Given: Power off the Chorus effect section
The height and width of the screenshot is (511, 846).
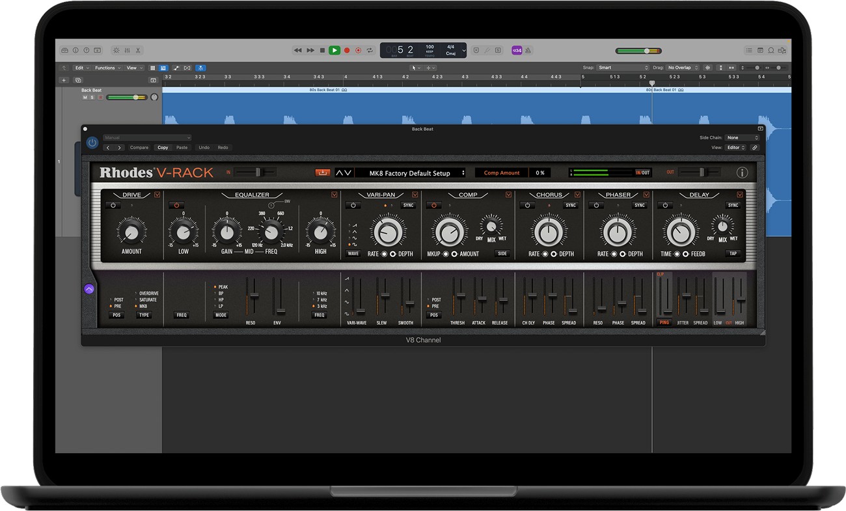Looking at the screenshot, I should 527,204.
